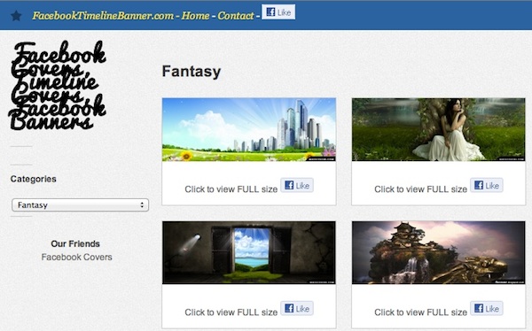The image size is (532, 331).
Task: View the woman by tree cover thumbnail
Action: pyautogui.click(x=438, y=129)
